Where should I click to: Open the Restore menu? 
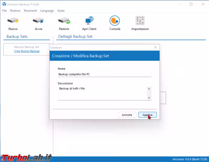click(15, 10)
